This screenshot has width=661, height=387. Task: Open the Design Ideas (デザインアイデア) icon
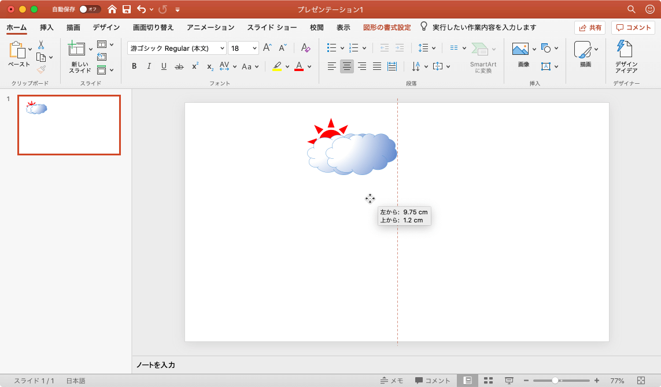point(625,50)
